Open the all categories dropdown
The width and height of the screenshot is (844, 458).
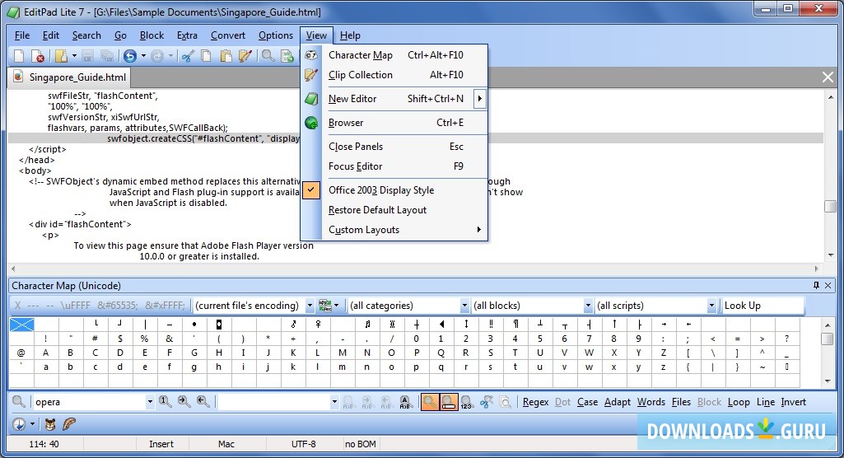407,306
